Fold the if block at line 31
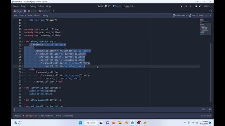Screen dimensions: 225x126 coord(22,76)
